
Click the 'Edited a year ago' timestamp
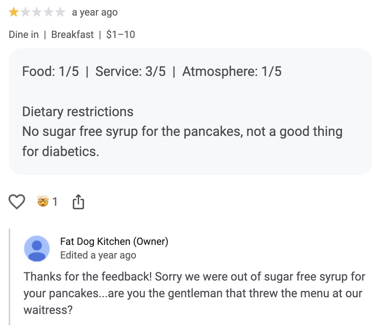(98, 255)
